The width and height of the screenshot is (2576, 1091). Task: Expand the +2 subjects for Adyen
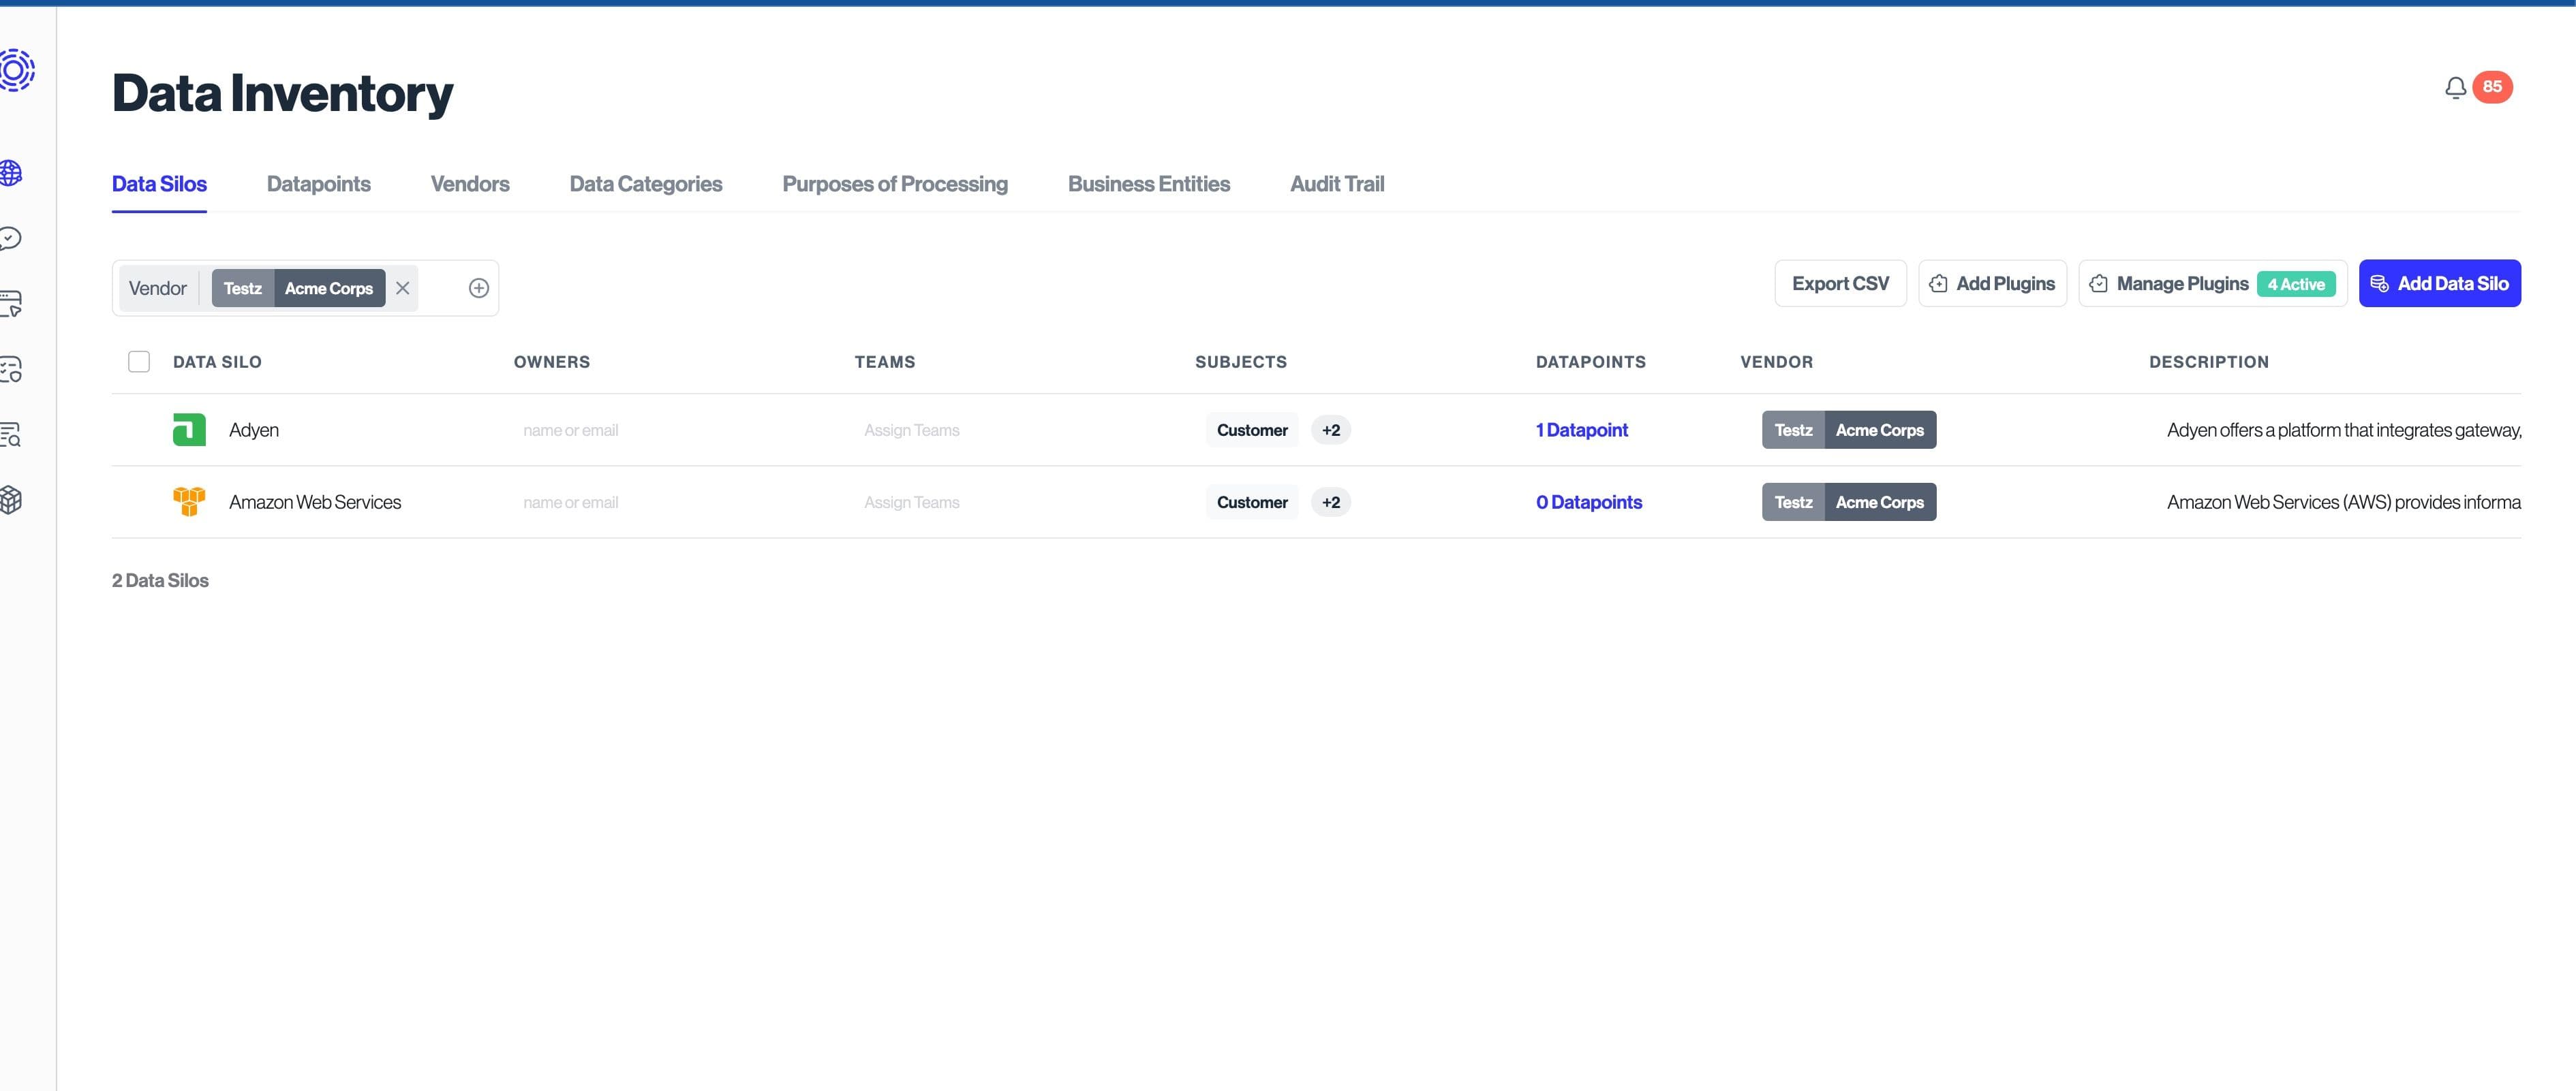[x=1330, y=430]
